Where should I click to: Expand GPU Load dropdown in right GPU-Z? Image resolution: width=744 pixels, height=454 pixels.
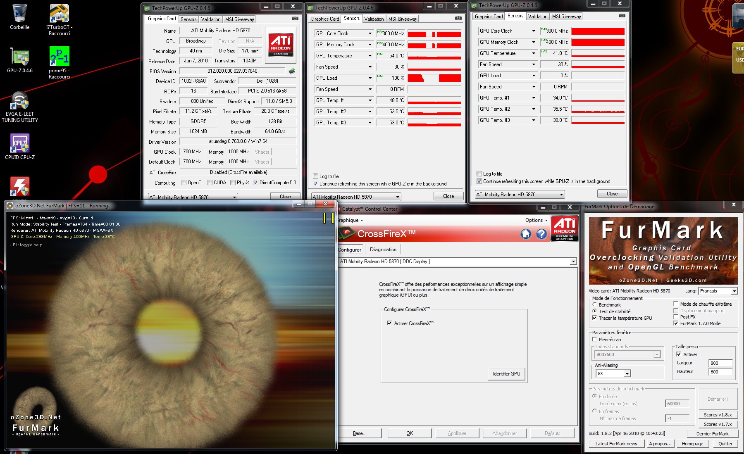point(534,76)
